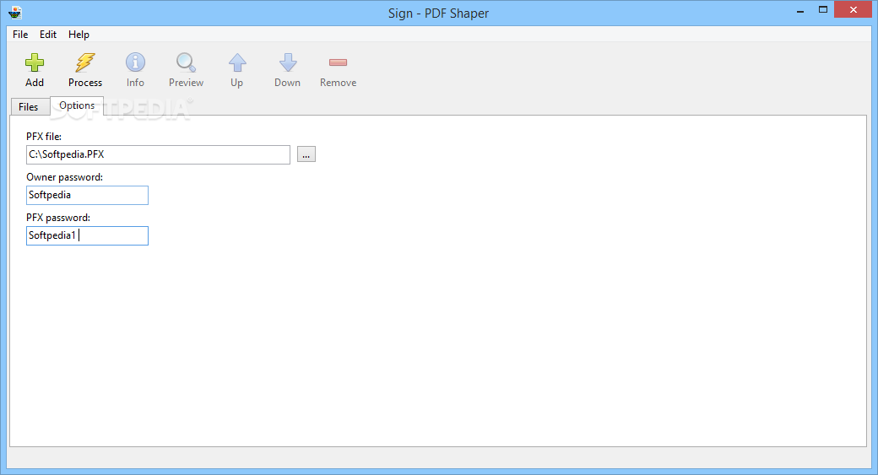Image resolution: width=878 pixels, height=475 pixels.
Task: Move item Up with arrow icon
Action: click(237, 62)
